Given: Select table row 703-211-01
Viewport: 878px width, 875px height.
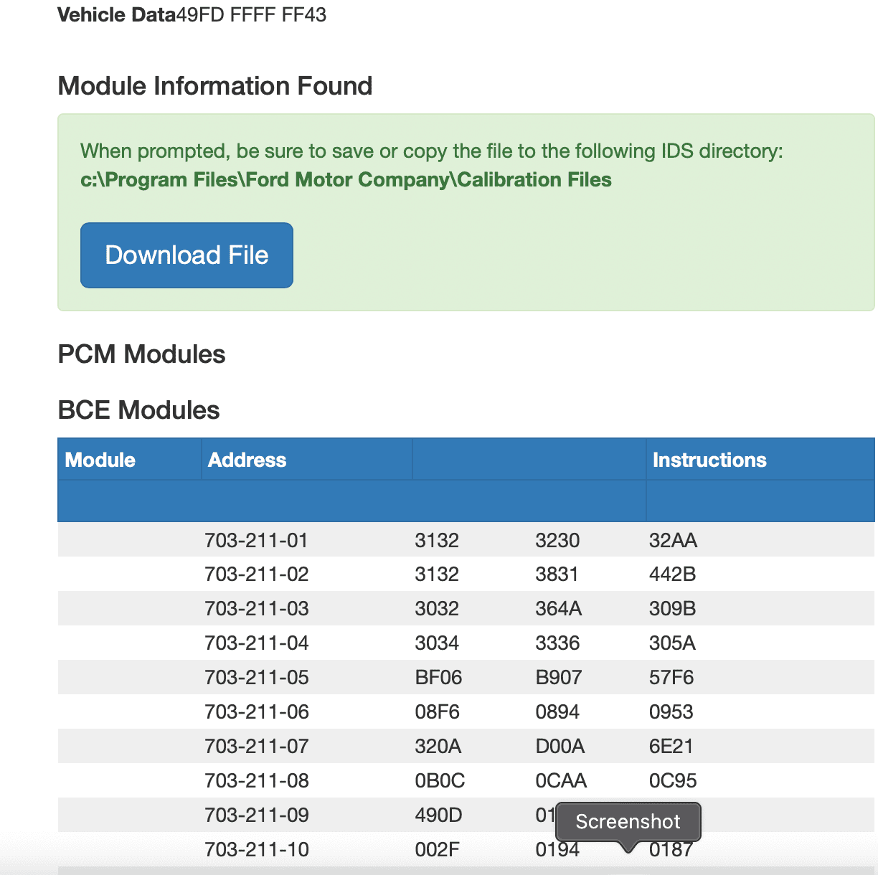Looking at the screenshot, I should point(466,539).
